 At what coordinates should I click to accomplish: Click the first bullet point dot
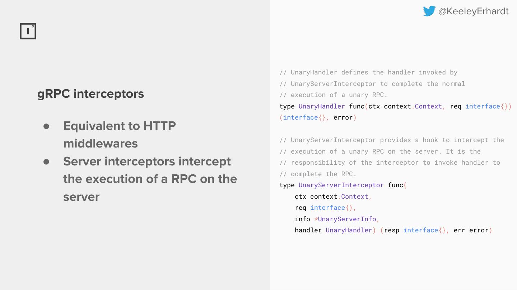46,126
